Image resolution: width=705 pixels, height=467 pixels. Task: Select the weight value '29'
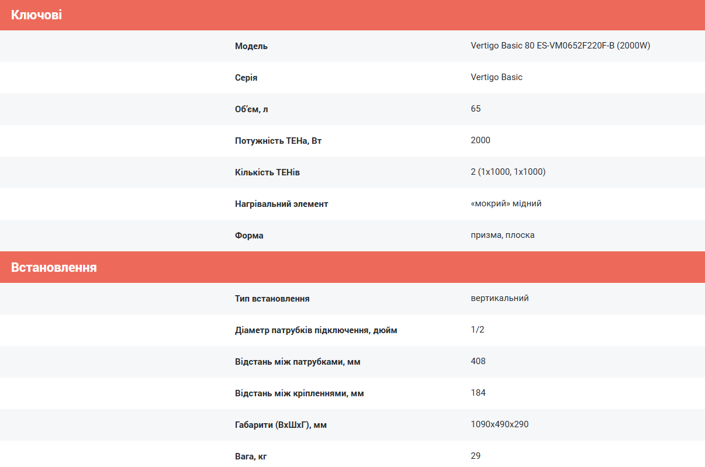476,455
